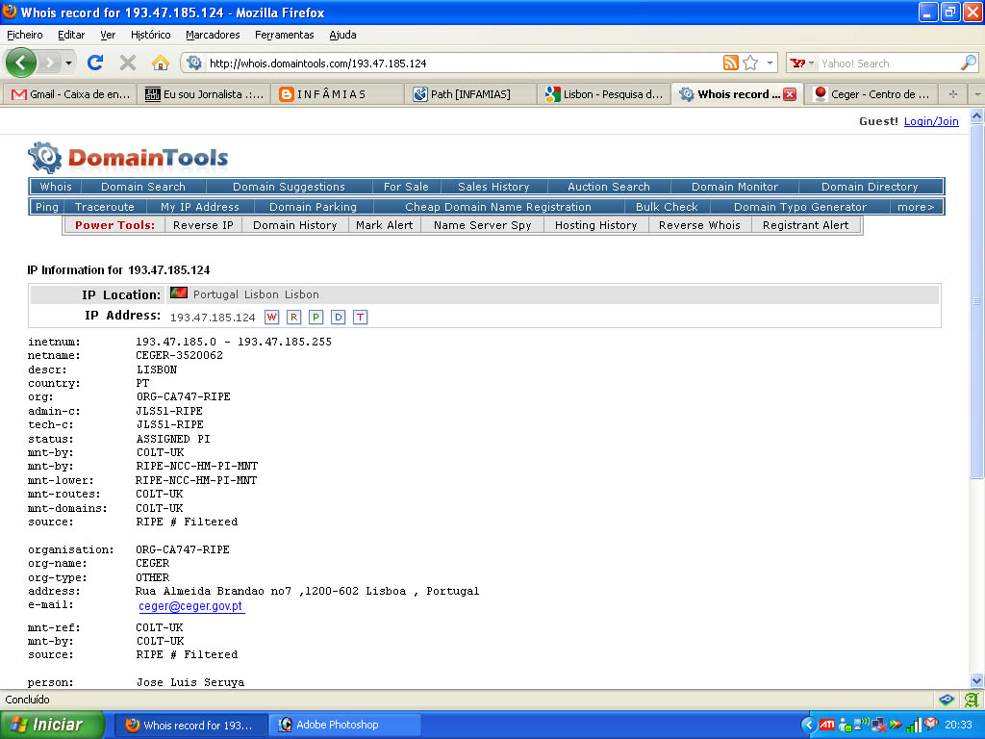985x739 pixels.
Task: Click the DomainTools logo
Action: (128, 157)
